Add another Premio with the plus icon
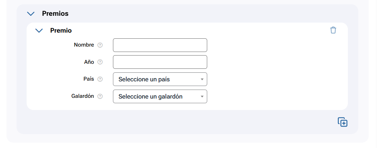 click(x=342, y=122)
